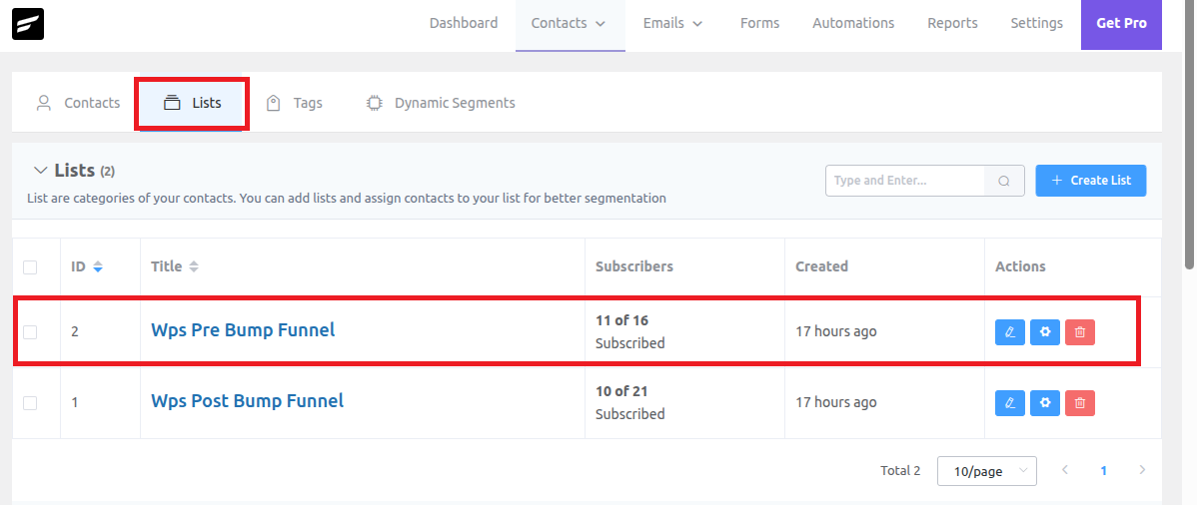Click the 'Total 2' text
Image resolution: width=1197 pixels, height=505 pixels.
pyautogui.click(x=900, y=471)
